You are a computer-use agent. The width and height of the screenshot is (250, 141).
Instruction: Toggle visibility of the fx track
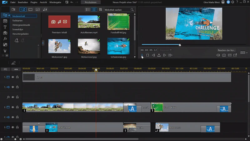pyautogui.click(x=13, y=97)
